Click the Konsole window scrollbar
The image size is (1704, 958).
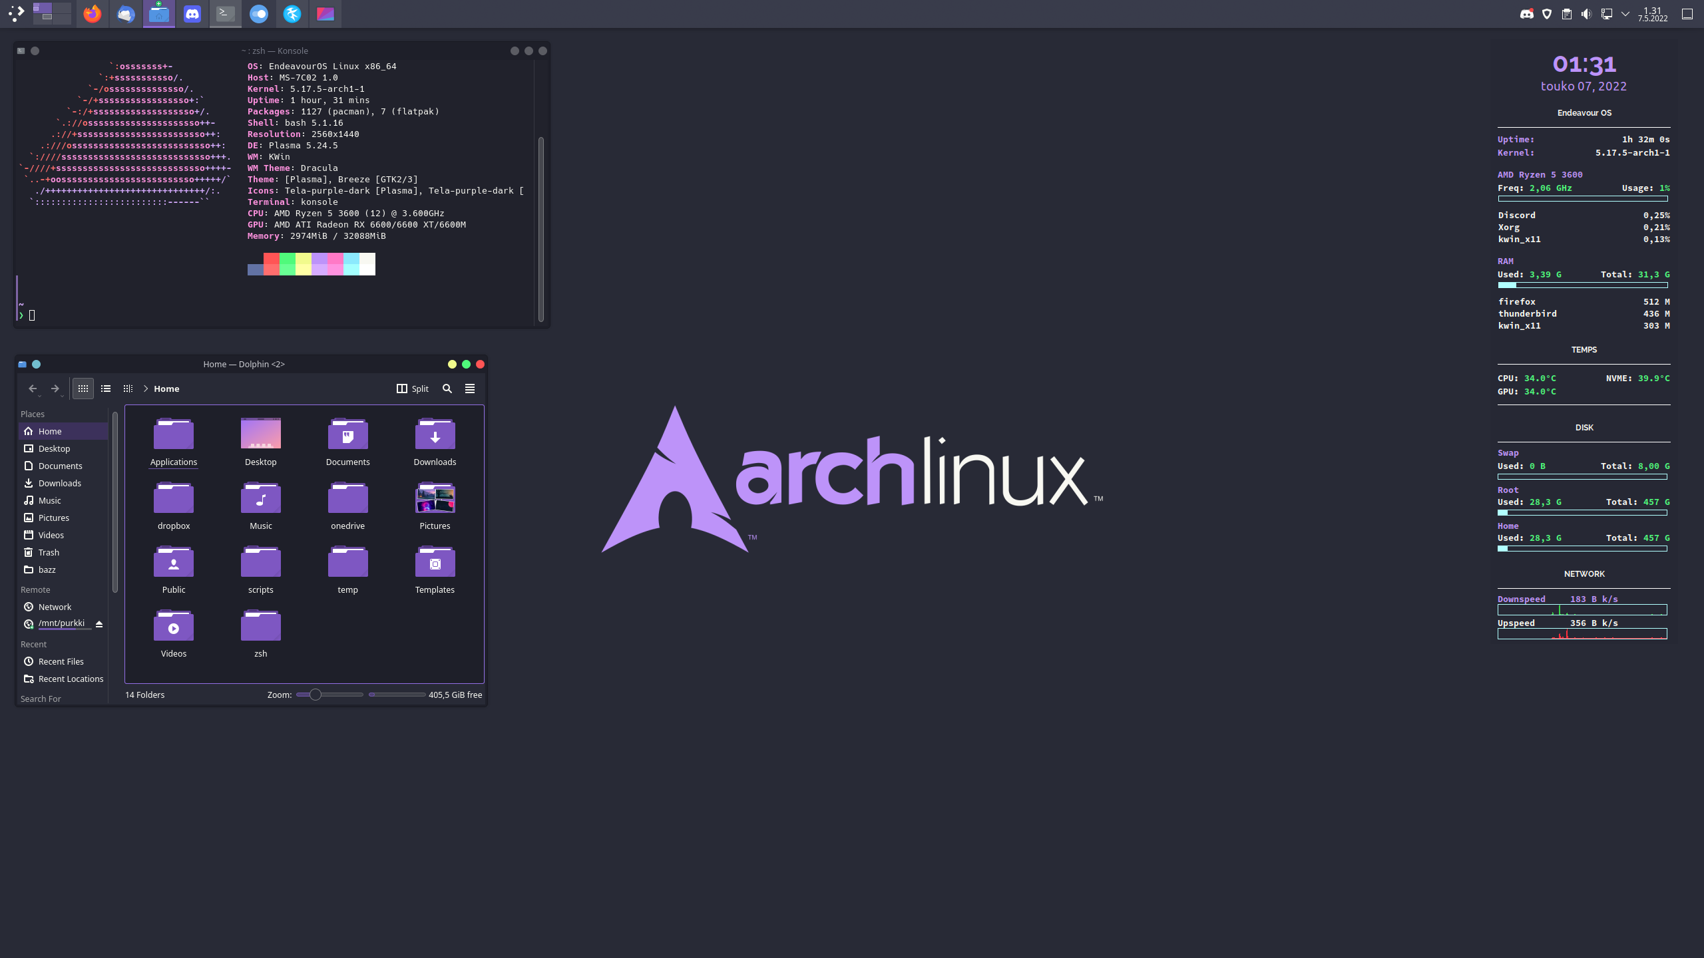[540, 229]
